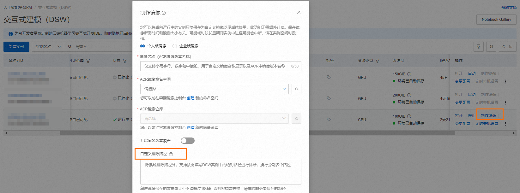Click the search magnifier icon
The height and width of the screenshot is (193, 520).
[x=70, y=47]
